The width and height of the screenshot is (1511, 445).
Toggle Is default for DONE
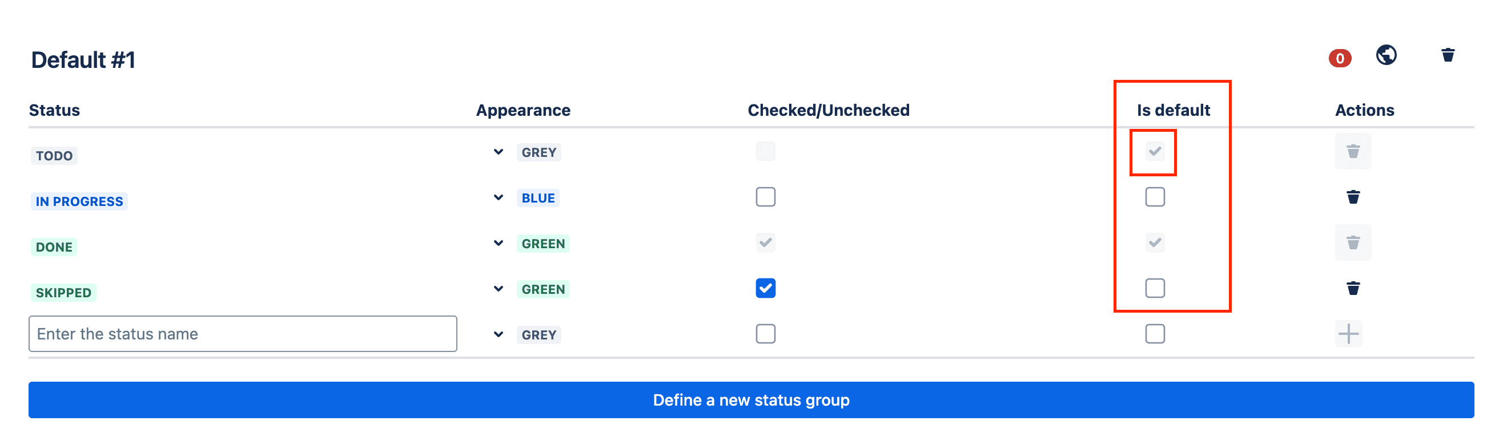[x=1154, y=242]
